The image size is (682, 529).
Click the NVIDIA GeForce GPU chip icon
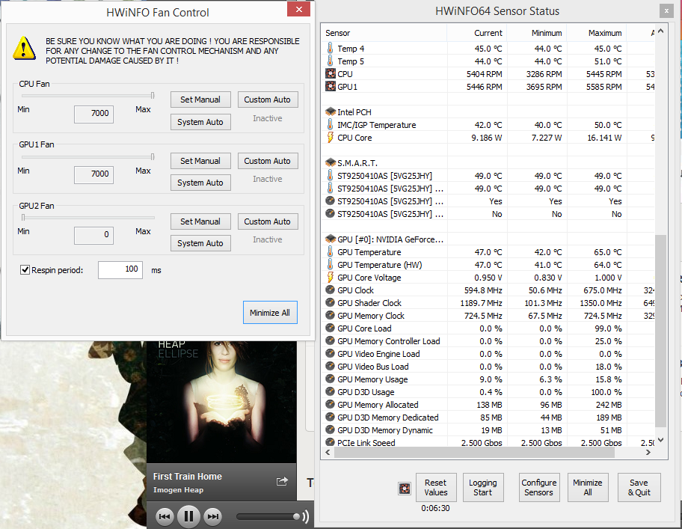(330, 239)
